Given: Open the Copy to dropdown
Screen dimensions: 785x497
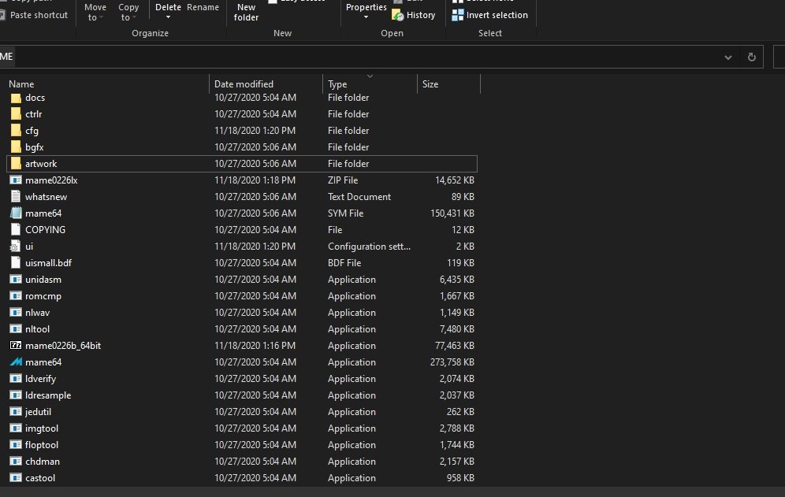Looking at the screenshot, I should [128, 12].
